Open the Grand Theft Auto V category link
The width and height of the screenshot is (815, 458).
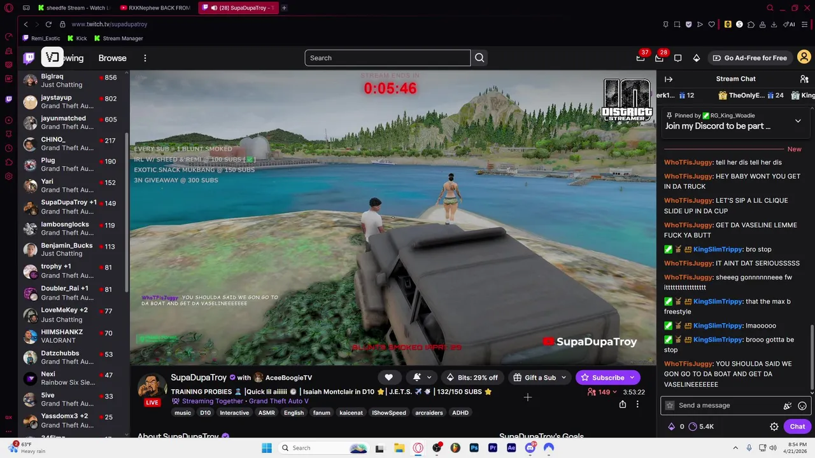pos(279,401)
